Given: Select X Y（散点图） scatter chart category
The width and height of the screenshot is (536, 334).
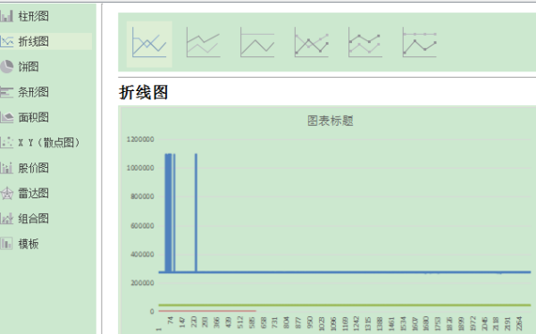Looking at the screenshot, I should [x=48, y=143].
